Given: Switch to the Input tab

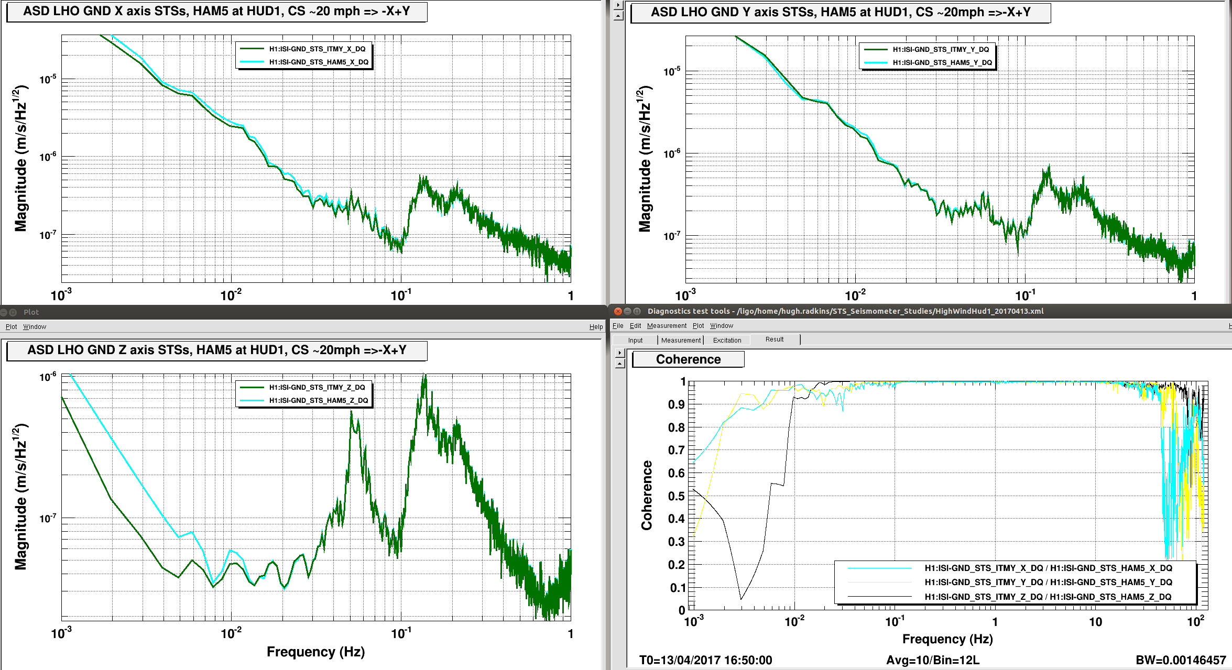Looking at the screenshot, I should (x=635, y=340).
